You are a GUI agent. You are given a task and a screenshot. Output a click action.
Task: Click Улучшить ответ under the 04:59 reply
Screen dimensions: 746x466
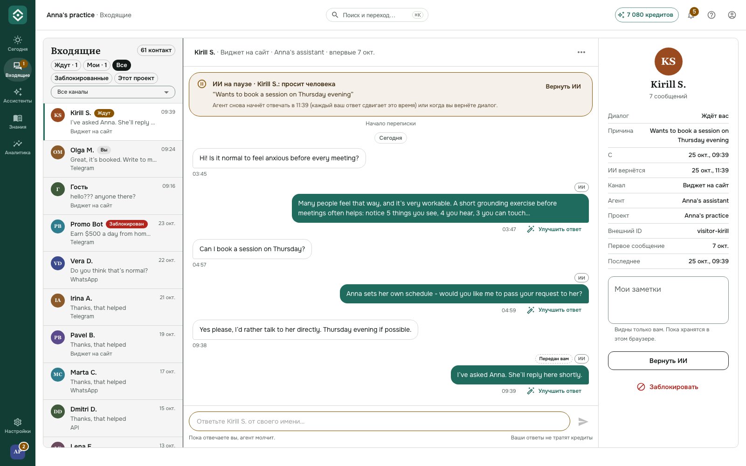click(554, 310)
